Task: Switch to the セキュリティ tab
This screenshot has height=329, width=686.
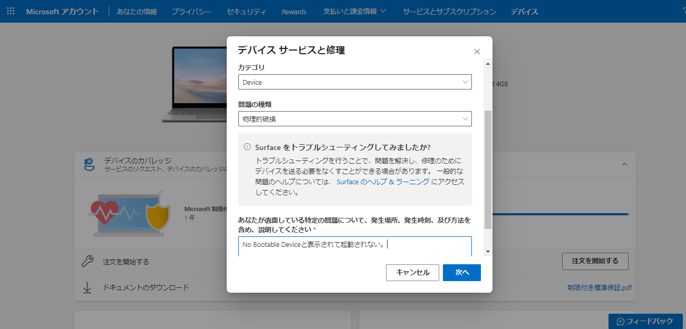Action: click(x=246, y=11)
